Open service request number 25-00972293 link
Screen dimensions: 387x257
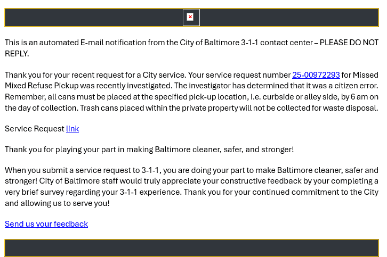point(316,75)
